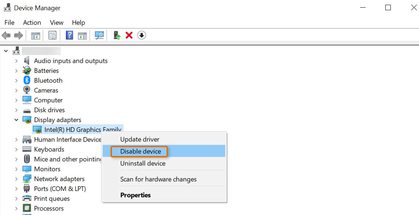Expand the Network adapters category
The width and height of the screenshot is (419, 215).
(16, 179)
